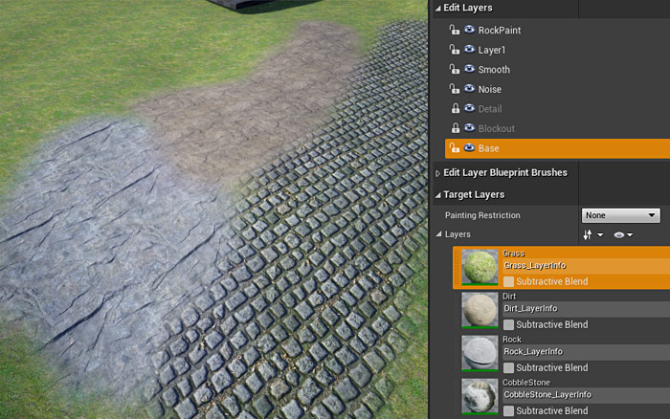Select the Rock layer sphere thumbnail
The image size is (670, 419).
(x=480, y=353)
